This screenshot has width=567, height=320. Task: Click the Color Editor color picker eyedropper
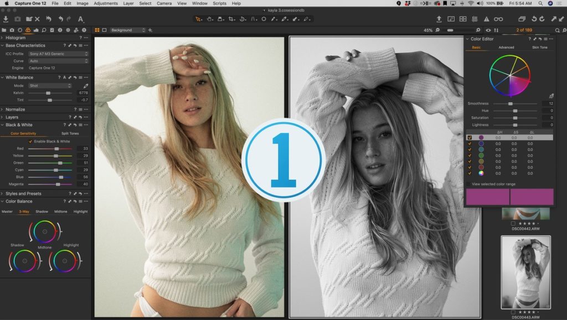(551, 96)
